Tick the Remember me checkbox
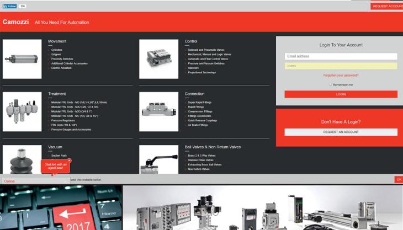403x230 pixels. (330, 84)
